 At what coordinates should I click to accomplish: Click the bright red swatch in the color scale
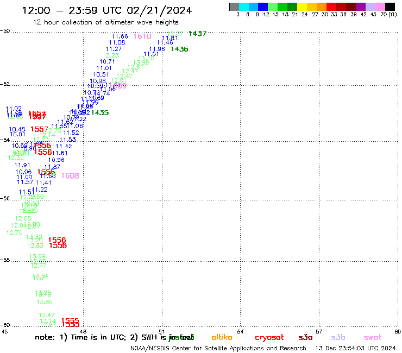coord(331,7)
